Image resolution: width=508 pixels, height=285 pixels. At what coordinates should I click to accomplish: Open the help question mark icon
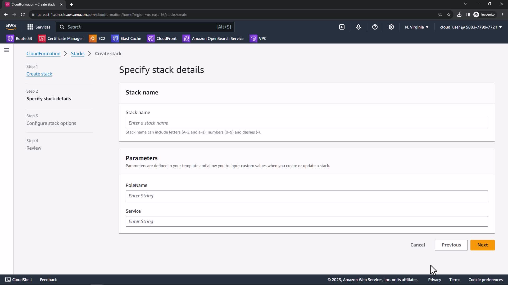point(375,27)
